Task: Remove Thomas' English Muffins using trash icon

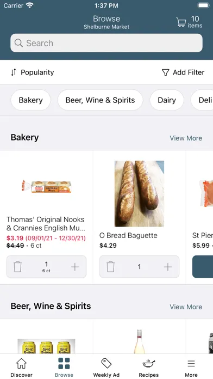Action: tap(17, 267)
